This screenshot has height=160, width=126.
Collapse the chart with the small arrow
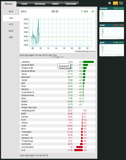tap(58, 57)
